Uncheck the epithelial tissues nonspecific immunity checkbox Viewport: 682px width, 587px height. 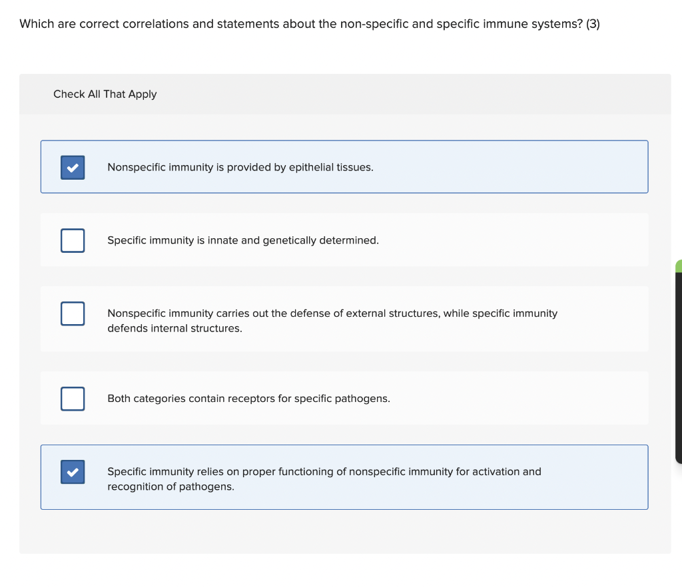(73, 167)
